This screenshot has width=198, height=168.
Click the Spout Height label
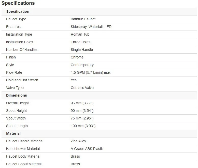[x=17, y=111]
